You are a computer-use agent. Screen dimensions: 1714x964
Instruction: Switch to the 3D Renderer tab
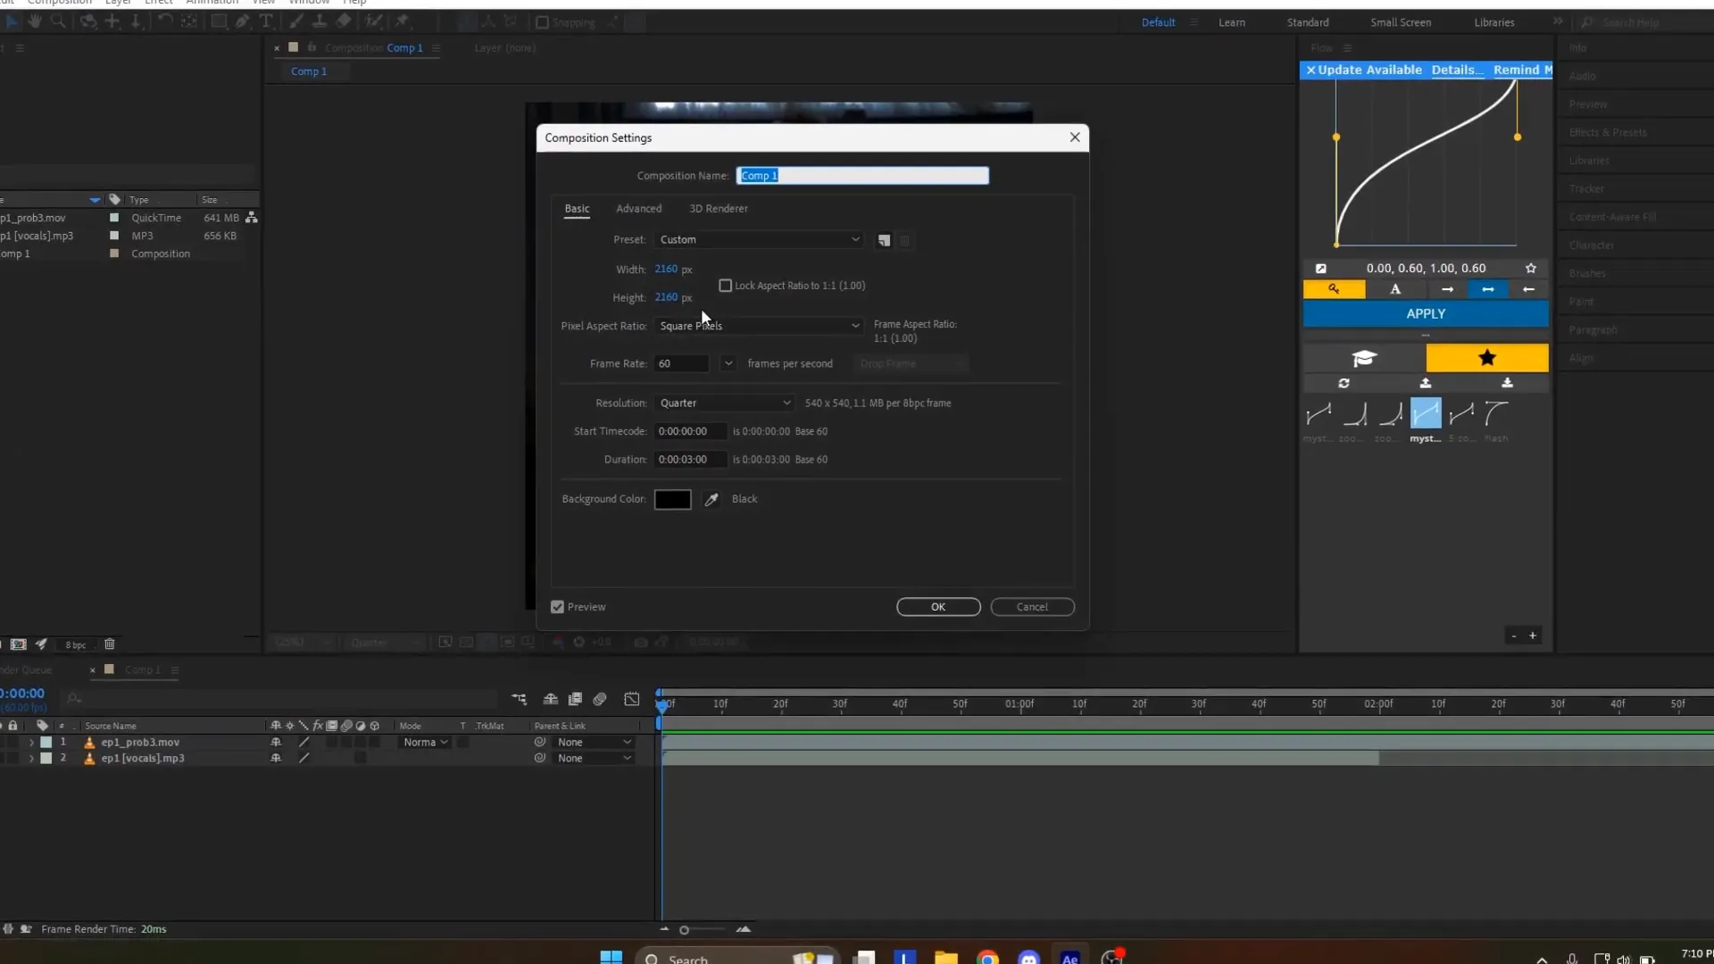point(719,209)
